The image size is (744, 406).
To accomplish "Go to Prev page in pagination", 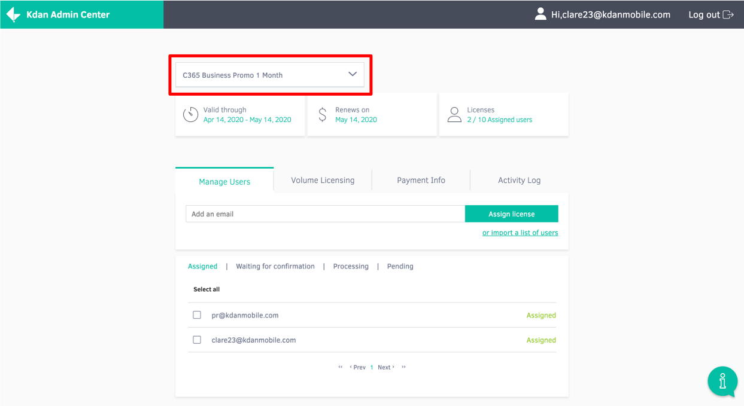I will pos(357,367).
